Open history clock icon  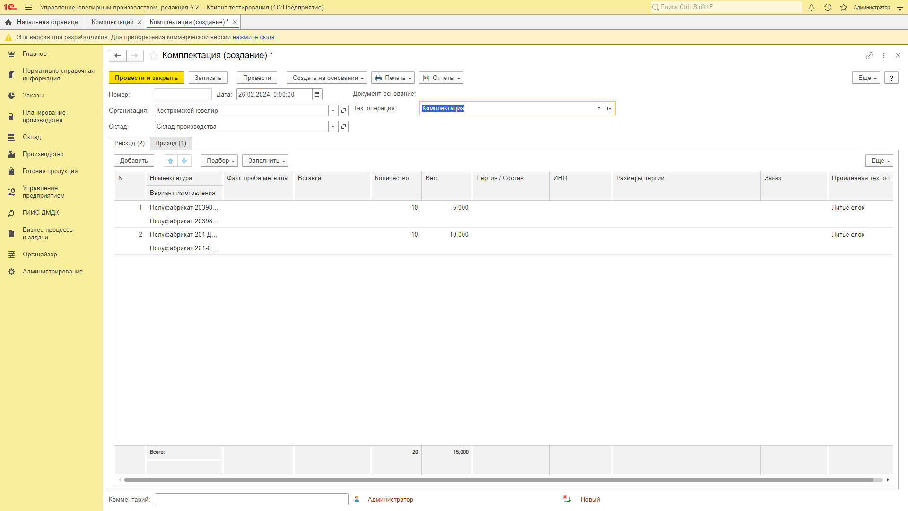[828, 7]
